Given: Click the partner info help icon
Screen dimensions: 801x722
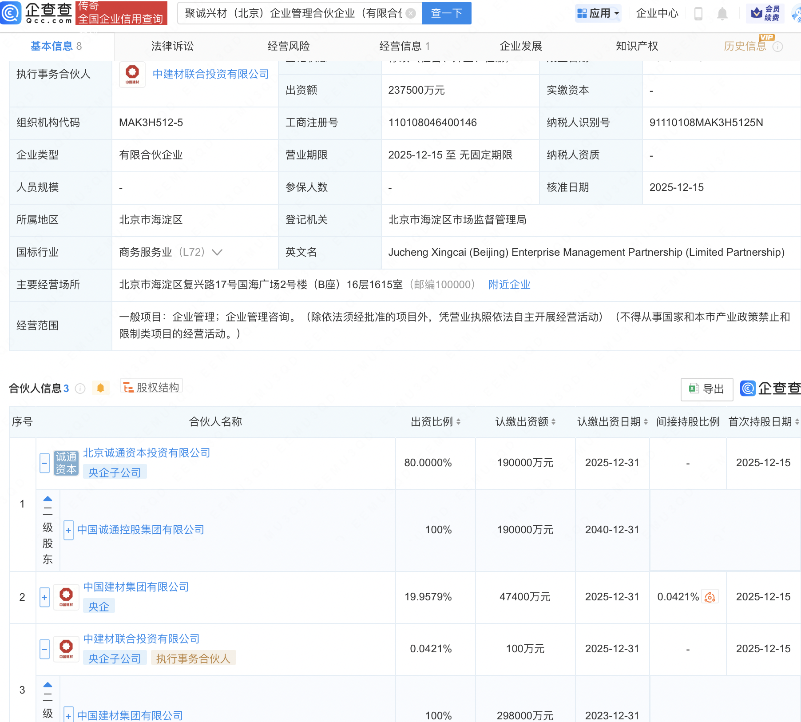Looking at the screenshot, I should pyautogui.click(x=80, y=389).
